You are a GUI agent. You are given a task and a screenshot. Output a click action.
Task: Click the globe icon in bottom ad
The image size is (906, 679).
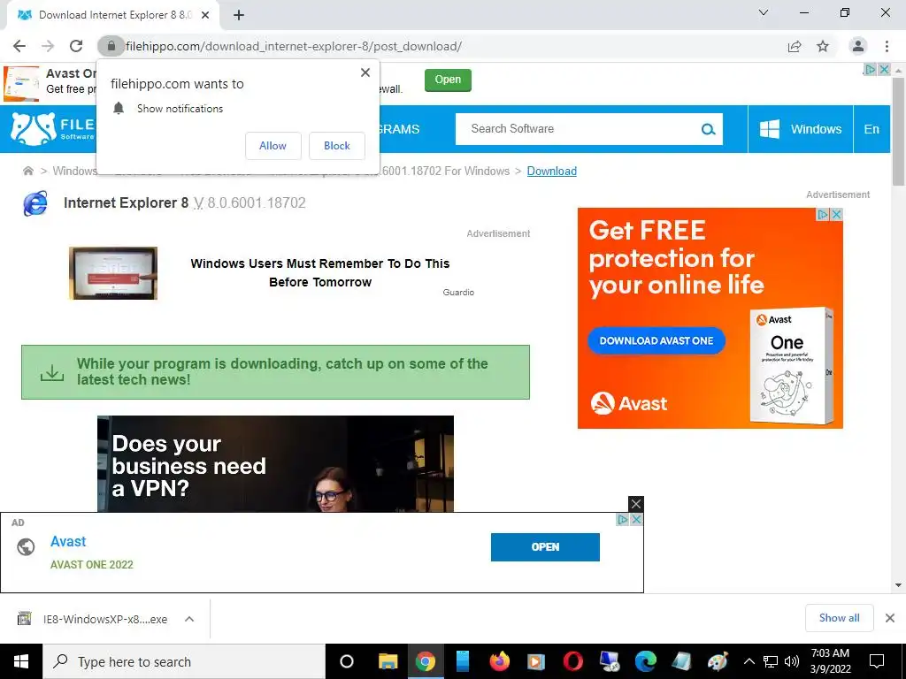tap(26, 546)
